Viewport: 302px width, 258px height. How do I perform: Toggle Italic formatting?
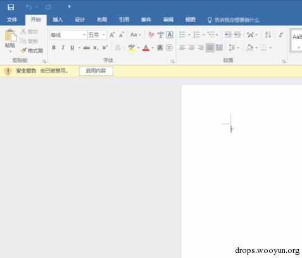coord(63,48)
